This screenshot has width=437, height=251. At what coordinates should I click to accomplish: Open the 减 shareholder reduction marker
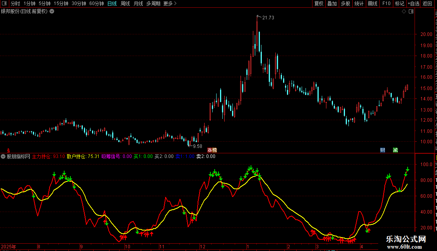click(x=395, y=150)
